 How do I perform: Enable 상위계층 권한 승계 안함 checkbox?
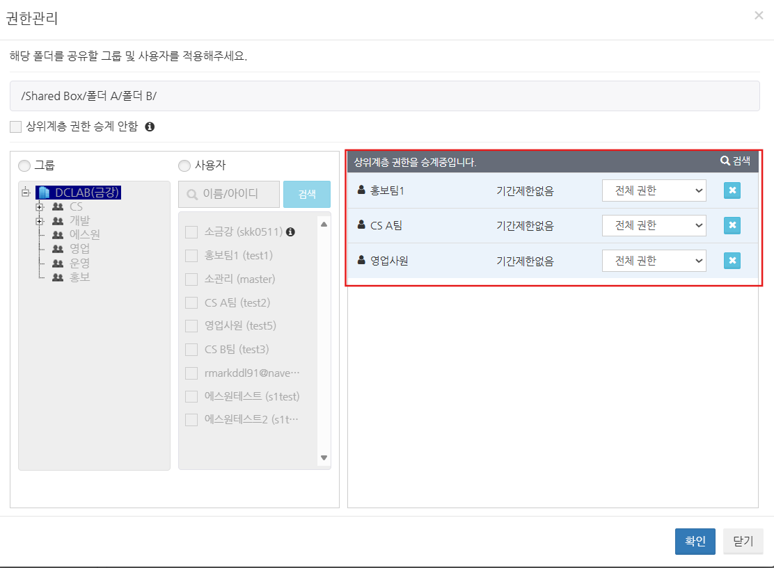[16, 127]
